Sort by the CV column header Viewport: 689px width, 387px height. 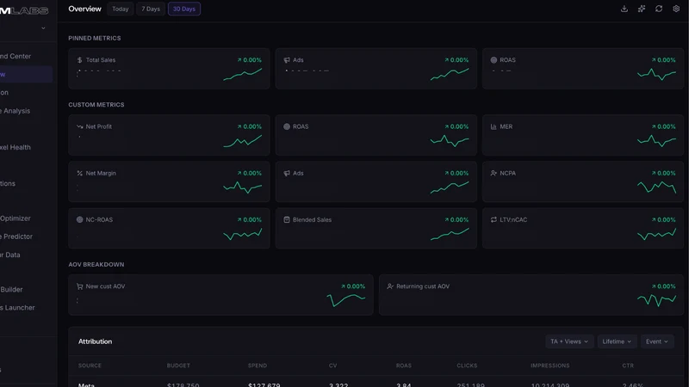pos(332,365)
